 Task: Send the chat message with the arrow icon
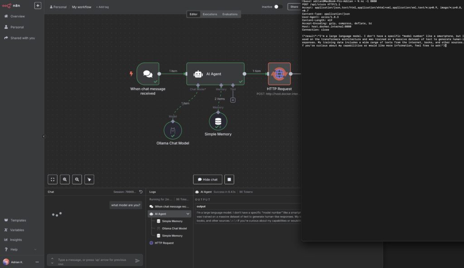tap(137, 260)
